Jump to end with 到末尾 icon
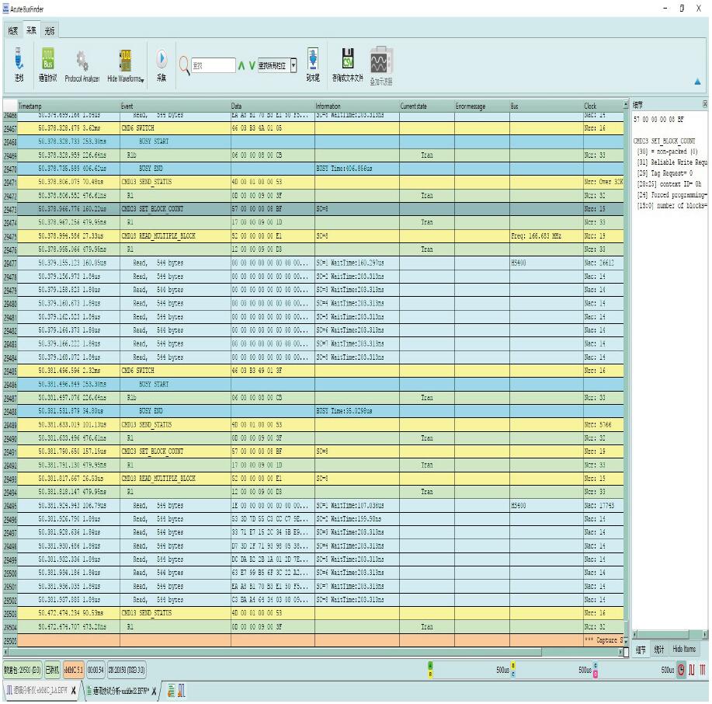Image resolution: width=712 pixels, height=704 pixels. [313, 61]
